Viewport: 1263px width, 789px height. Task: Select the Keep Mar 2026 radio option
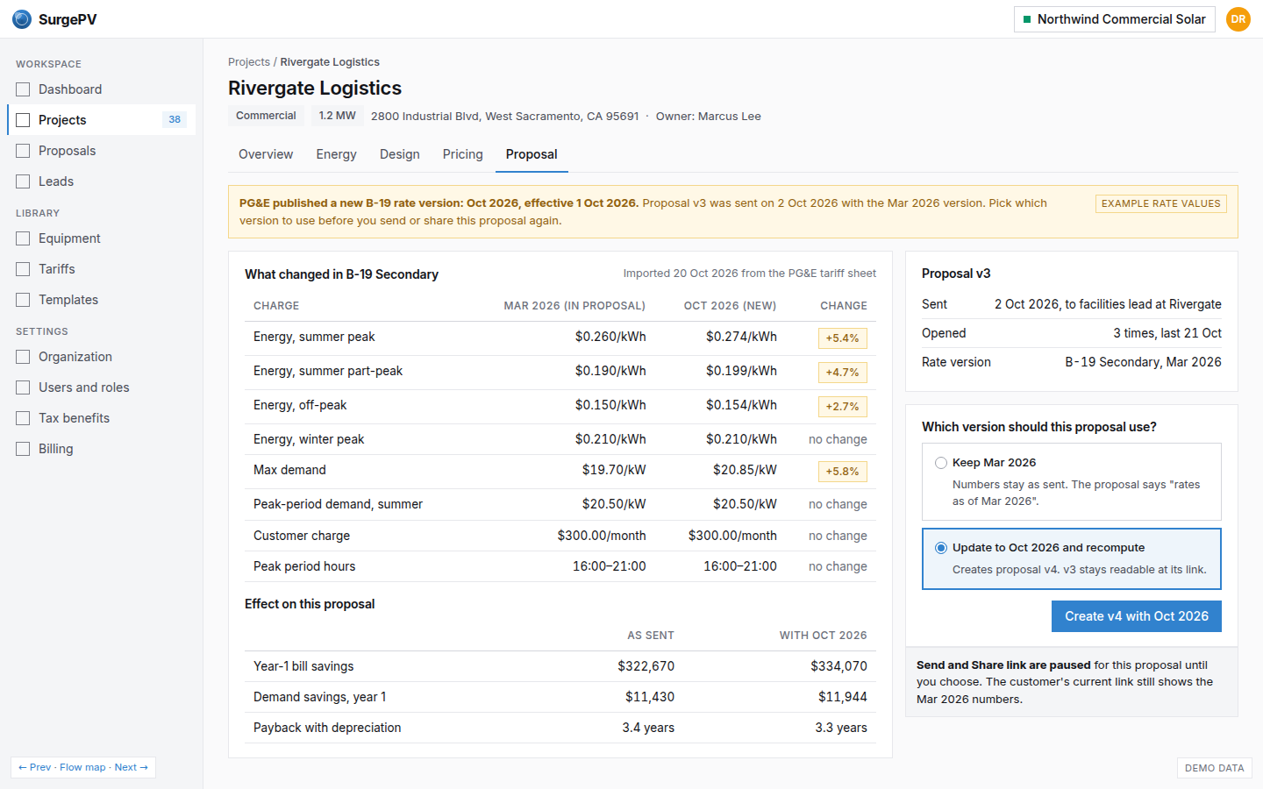point(941,463)
